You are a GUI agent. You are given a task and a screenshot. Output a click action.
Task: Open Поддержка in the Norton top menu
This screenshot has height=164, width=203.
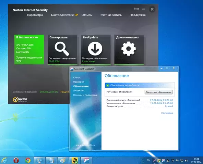coord(138,15)
